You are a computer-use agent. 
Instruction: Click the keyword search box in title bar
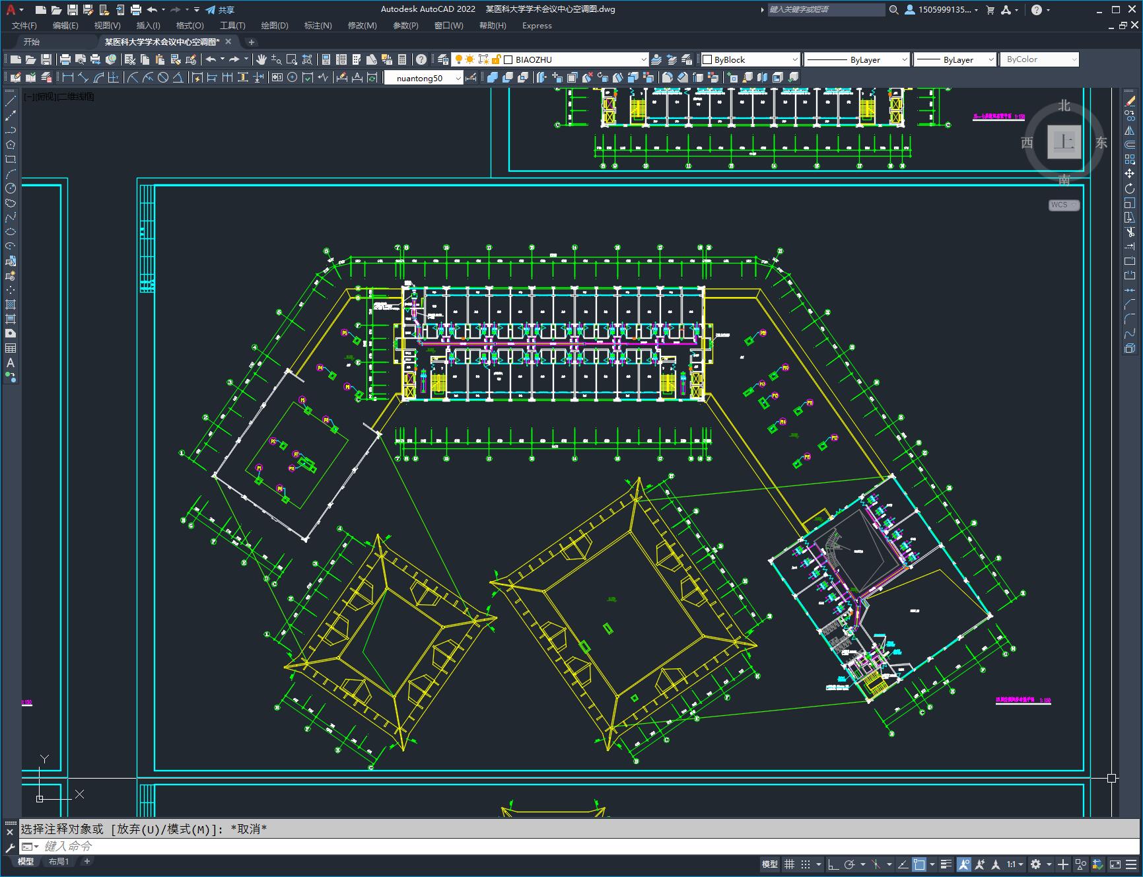826,10
